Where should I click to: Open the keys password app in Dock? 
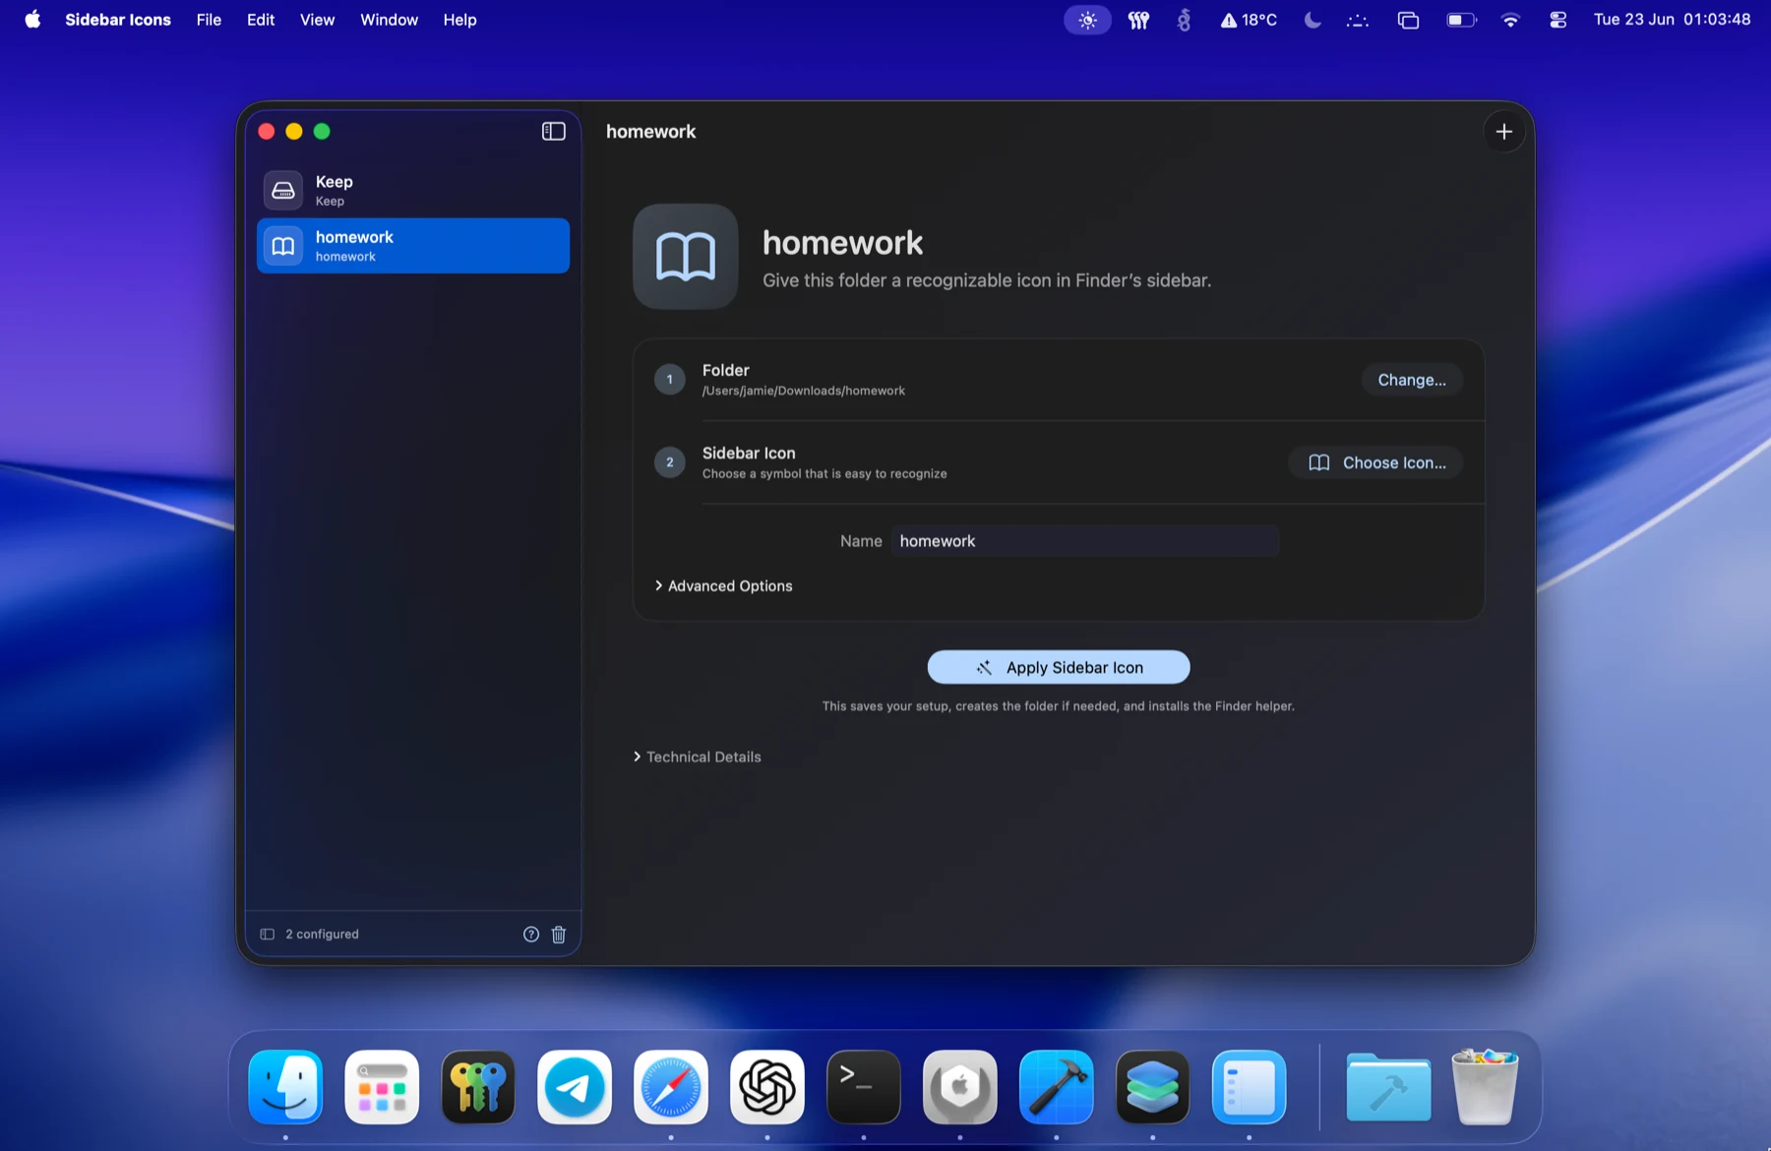(478, 1087)
